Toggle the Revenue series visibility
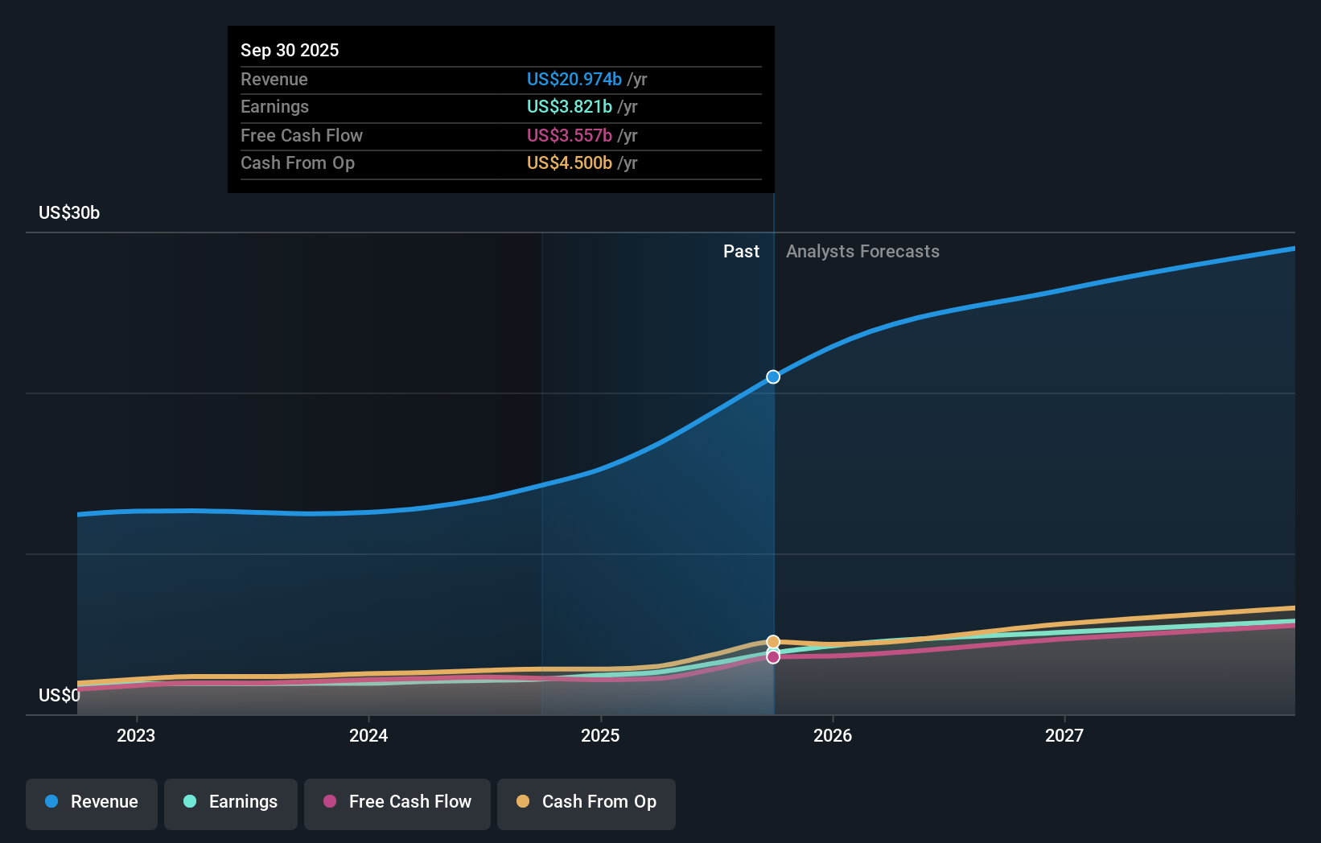Image resolution: width=1321 pixels, height=843 pixels. pyautogui.click(x=91, y=802)
